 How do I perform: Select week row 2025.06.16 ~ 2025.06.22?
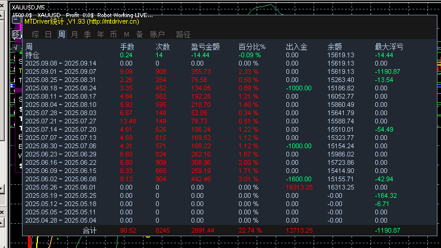tap(60, 162)
